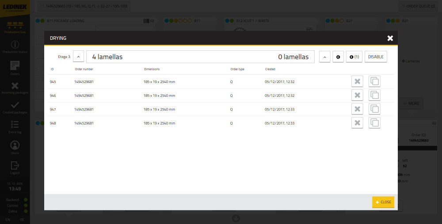Go to Orders in sidebar
Screen dimensions: 442x224
[15, 68]
